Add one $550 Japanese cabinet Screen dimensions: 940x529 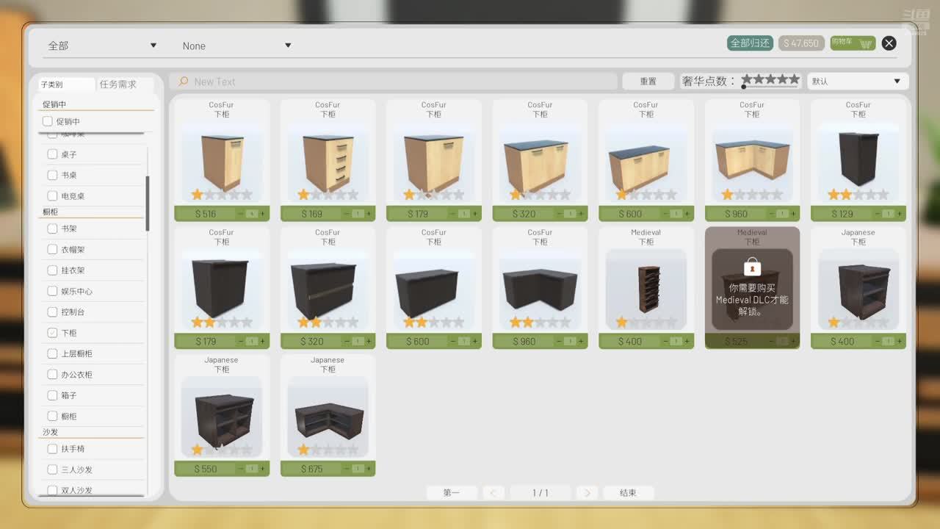click(x=263, y=469)
